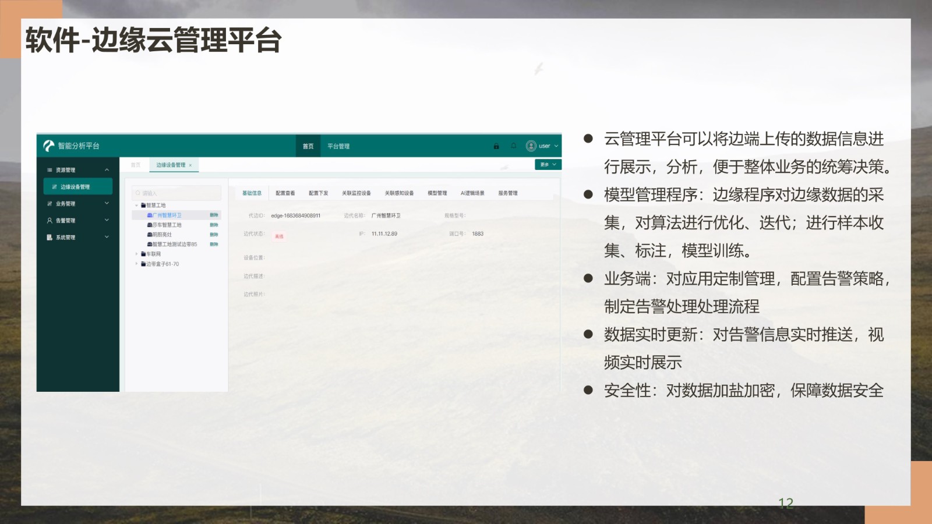Click the device tree search input
The width and height of the screenshot is (932, 524).
point(177,193)
